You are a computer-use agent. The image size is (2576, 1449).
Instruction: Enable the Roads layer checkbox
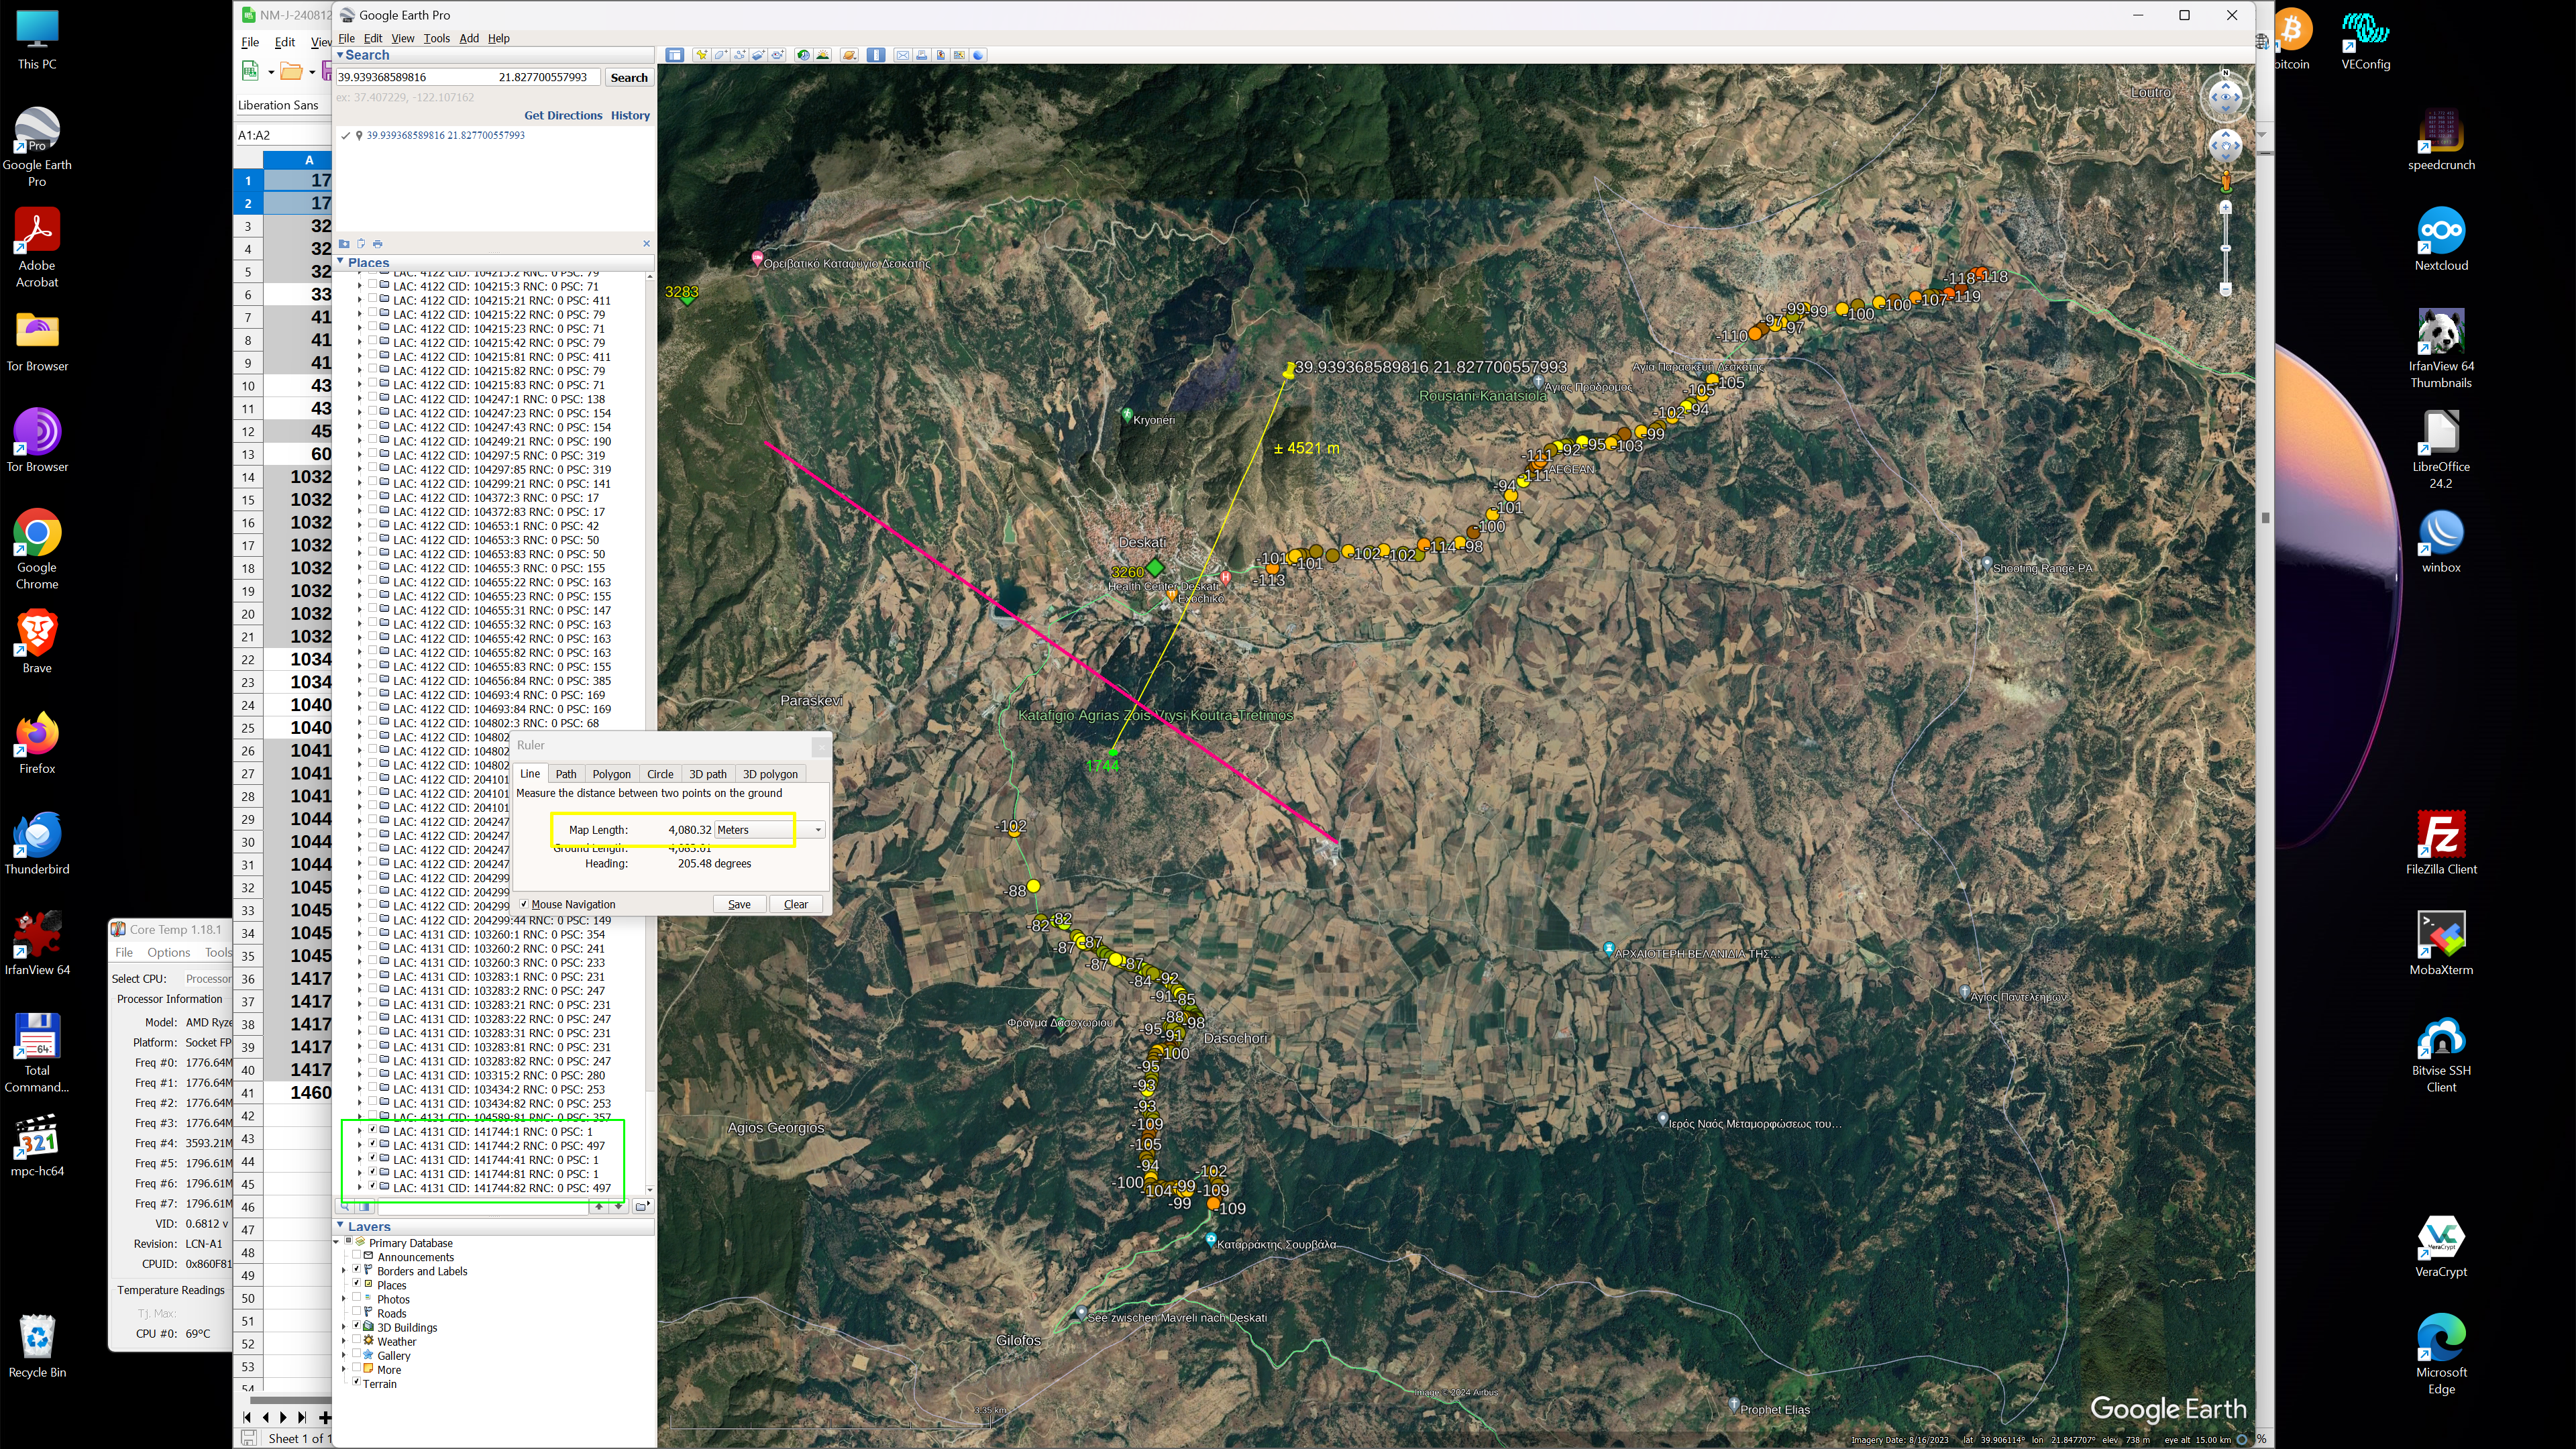[x=357, y=1311]
